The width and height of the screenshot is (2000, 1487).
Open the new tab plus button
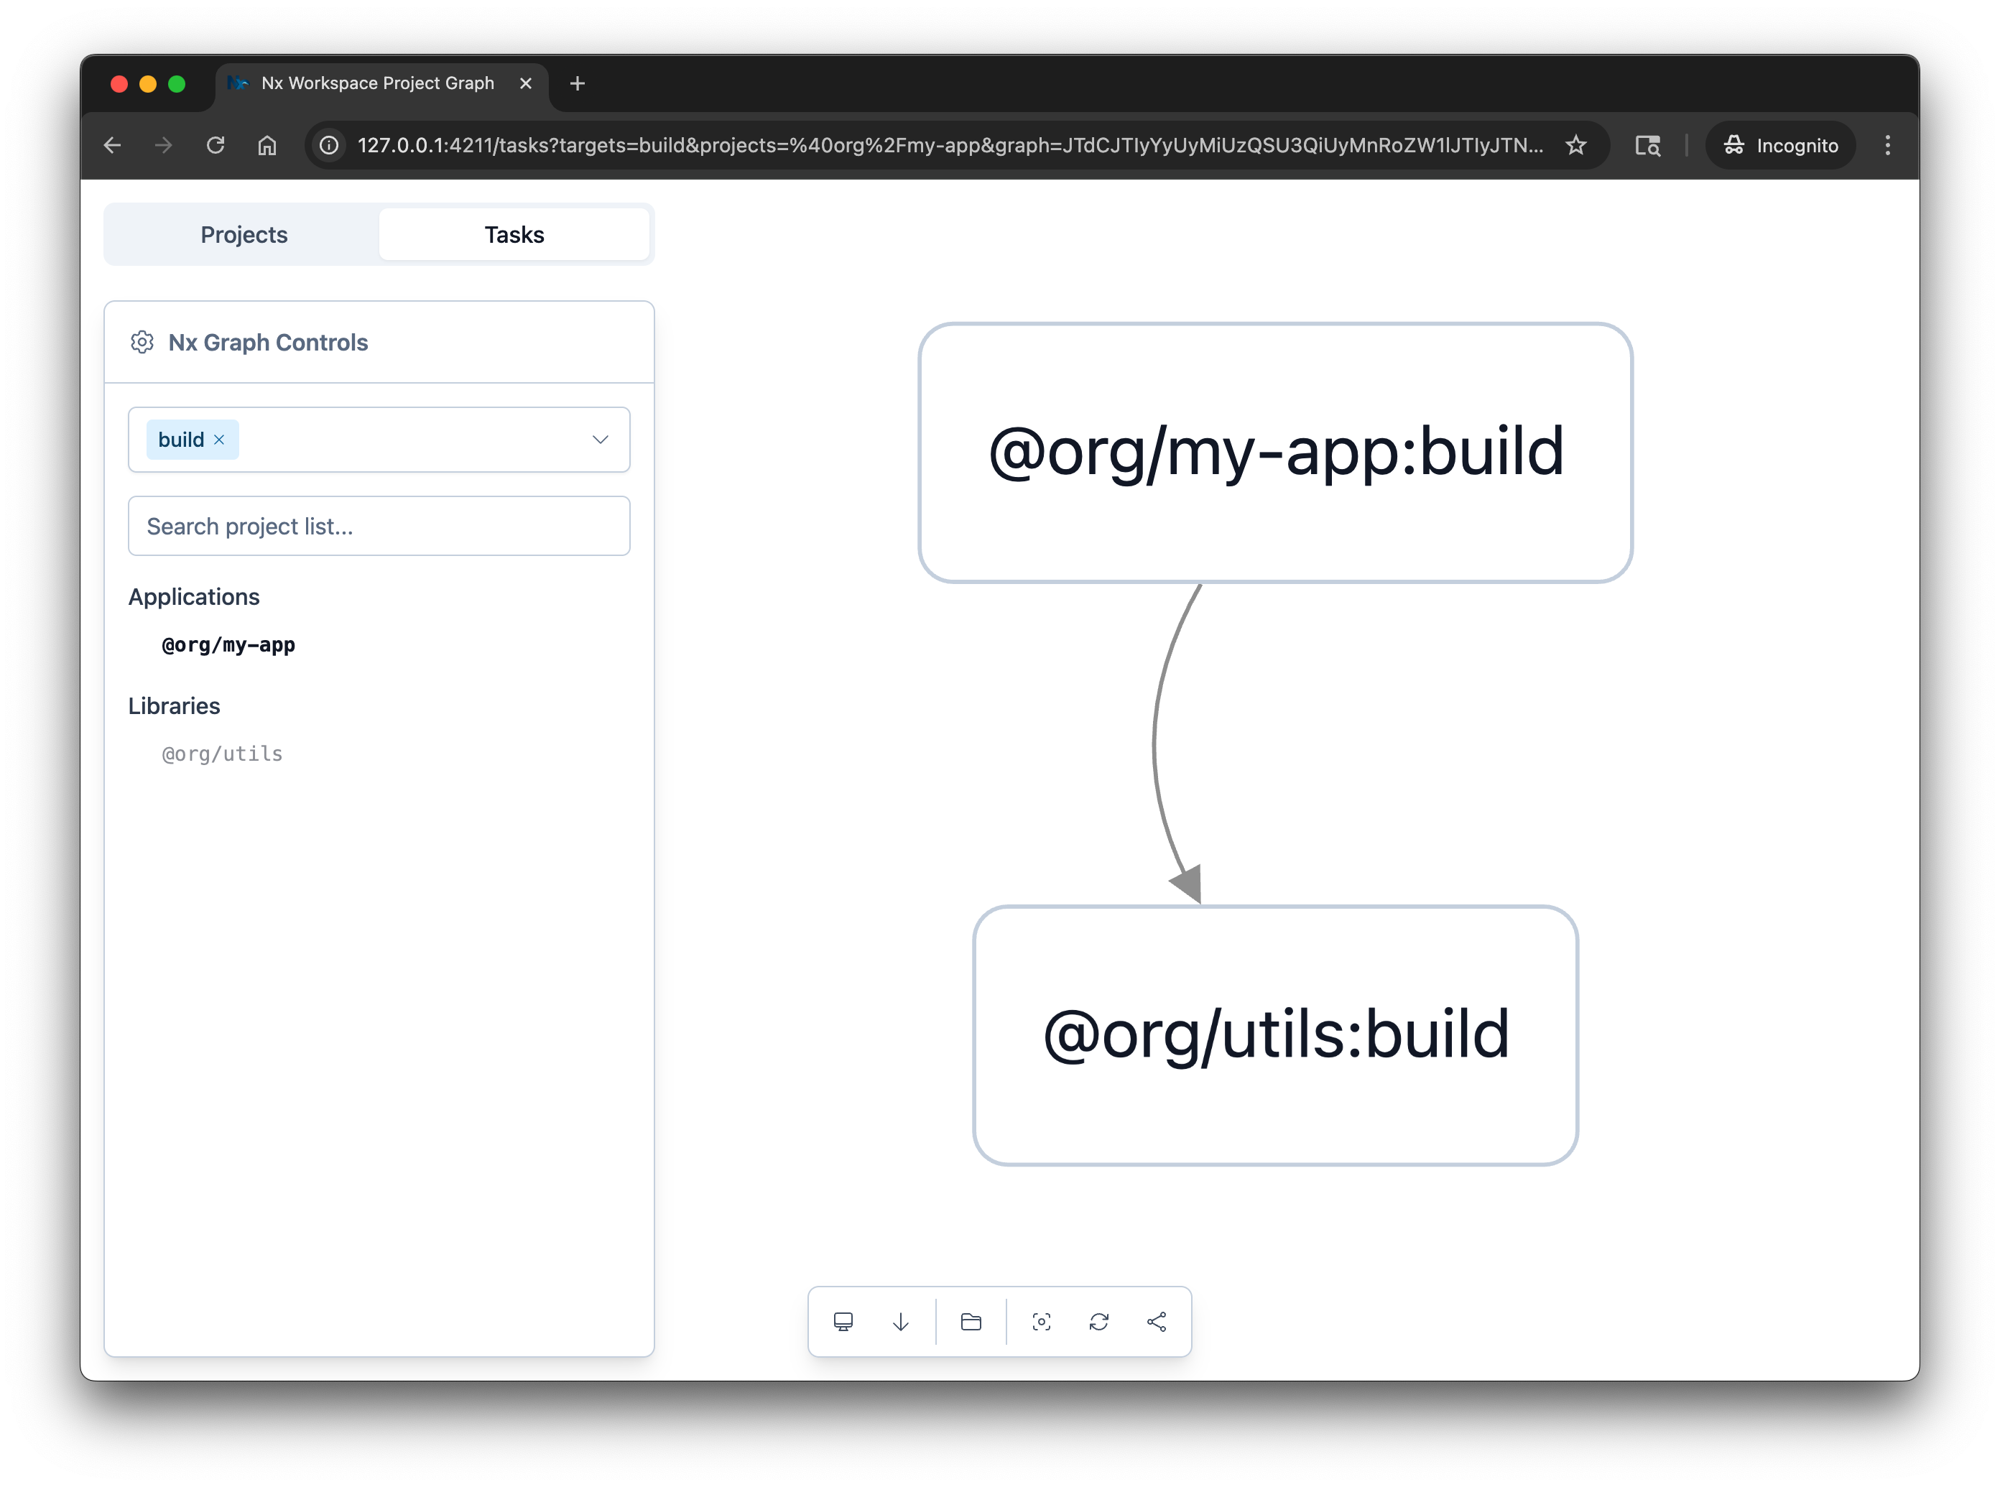coord(577,83)
